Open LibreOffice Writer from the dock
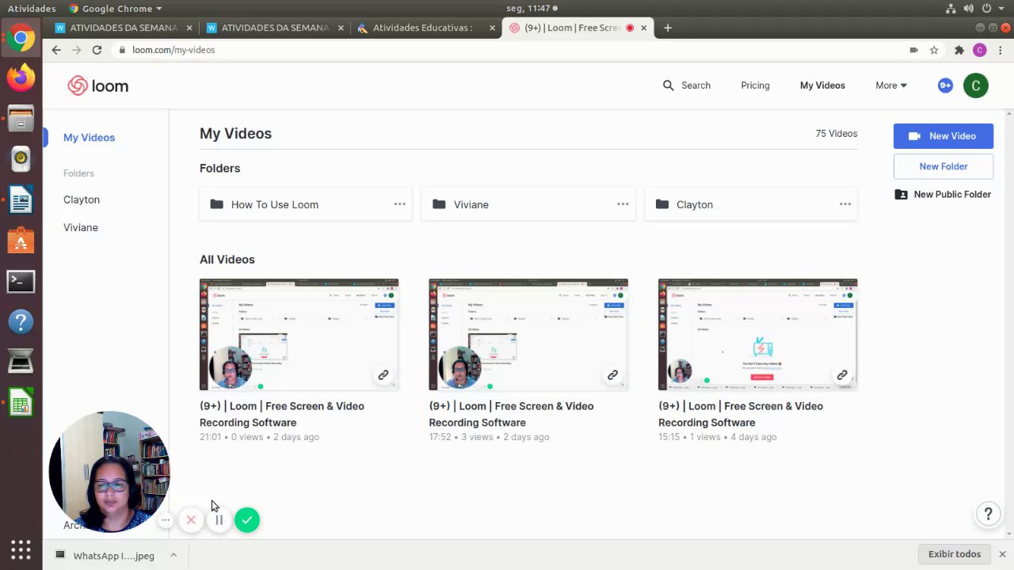 coord(21,199)
